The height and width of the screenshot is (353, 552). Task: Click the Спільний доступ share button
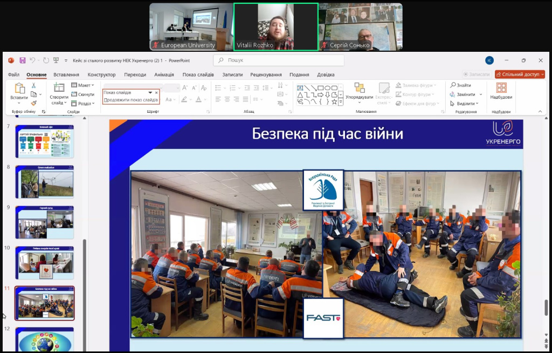pos(520,74)
